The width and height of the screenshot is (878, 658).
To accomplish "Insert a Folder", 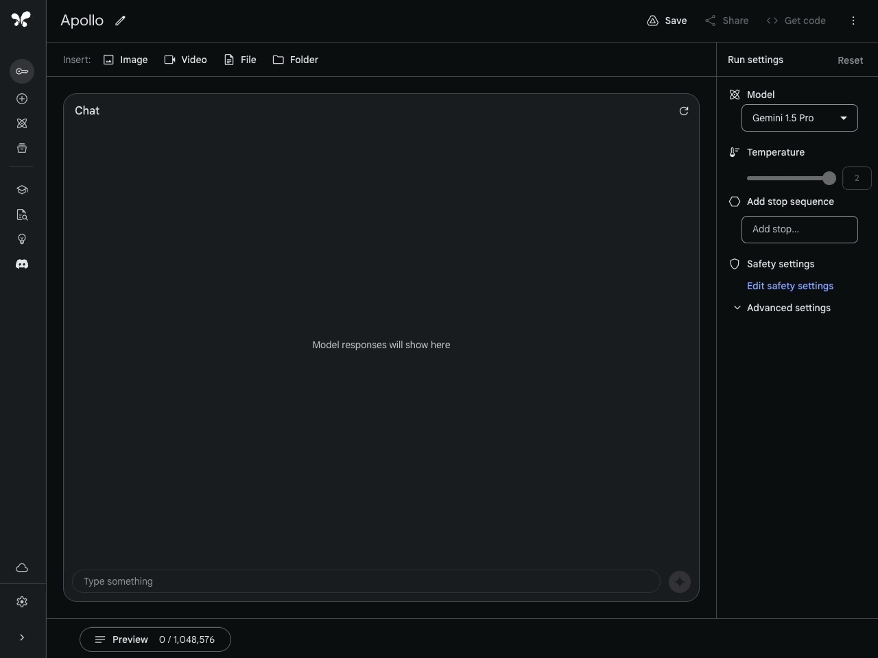I will 296,60.
